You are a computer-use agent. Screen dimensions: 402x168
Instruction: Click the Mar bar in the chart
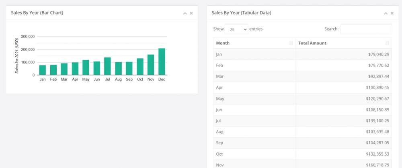tap(64, 69)
